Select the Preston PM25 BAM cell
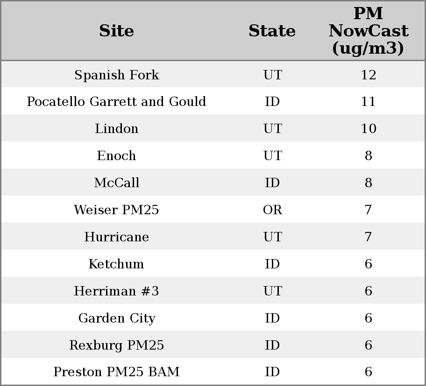This screenshot has height=386, width=426. [116, 372]
